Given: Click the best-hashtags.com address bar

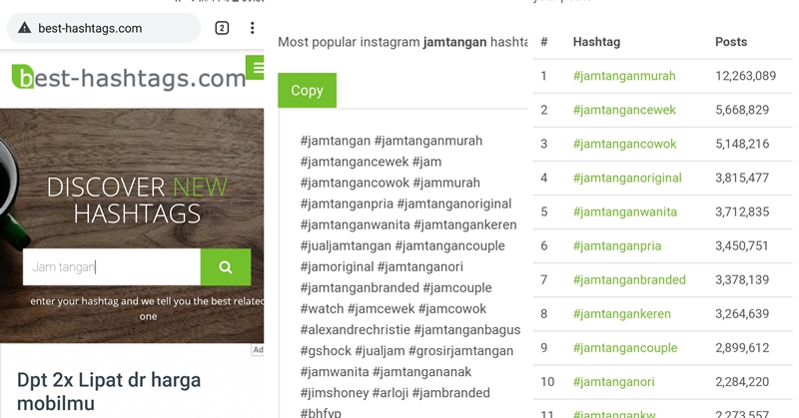Looking at the screenshot, I should pyautogui.click(x=104, y=28).
